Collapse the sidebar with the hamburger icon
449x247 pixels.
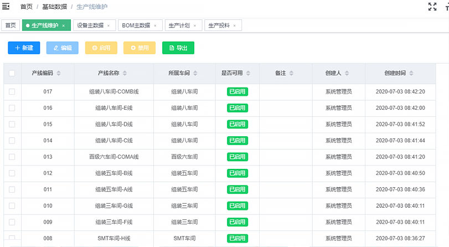point(6,7)
